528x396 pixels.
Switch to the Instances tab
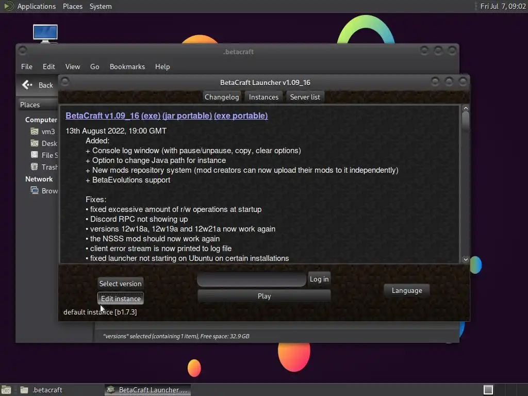coord(263,97)
